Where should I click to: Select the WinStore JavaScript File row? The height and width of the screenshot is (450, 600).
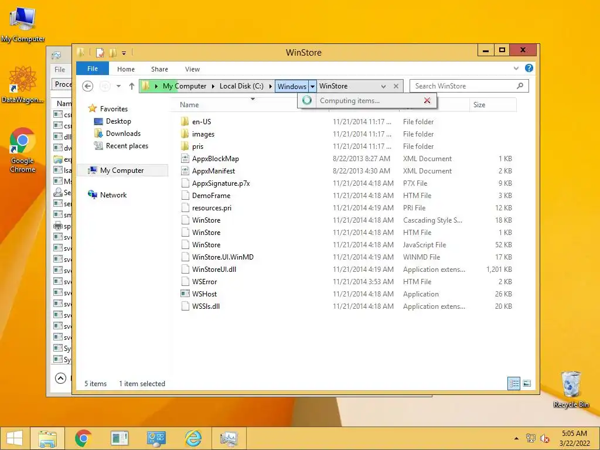tap(346, 244)
